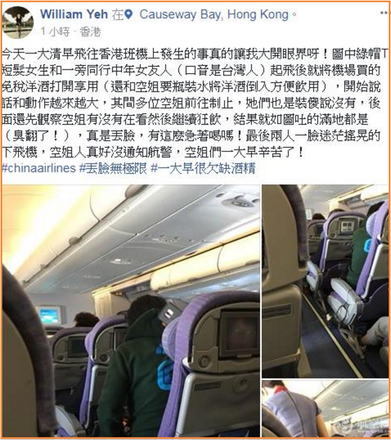Open the flight attendant photo thumbnail
This screenshot has width=391, height=440.
[x=326, y=409]
